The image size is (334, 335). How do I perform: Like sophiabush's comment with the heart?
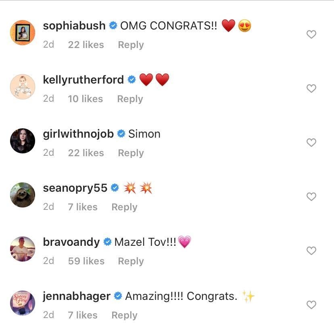(x=311, y=35)
